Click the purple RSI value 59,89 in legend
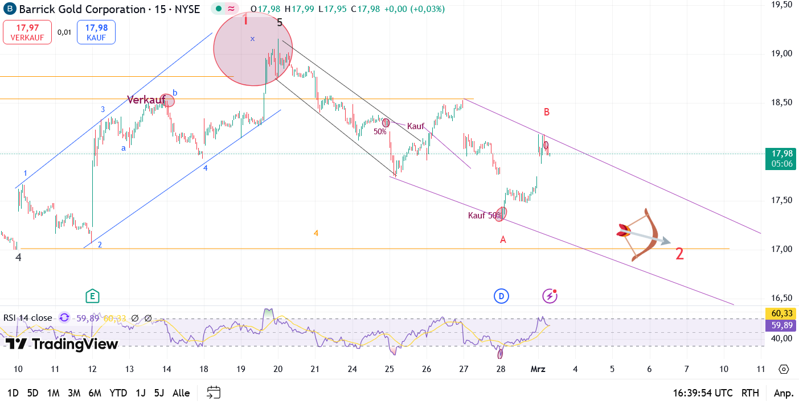Image resolution: width=799 pixels, height=405 pixels. click(x=87, y=318)
